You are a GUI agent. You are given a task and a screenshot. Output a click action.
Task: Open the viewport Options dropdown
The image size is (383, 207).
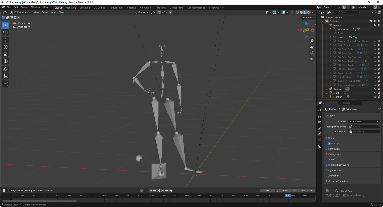pyautogui.click(x=308, y=18)
